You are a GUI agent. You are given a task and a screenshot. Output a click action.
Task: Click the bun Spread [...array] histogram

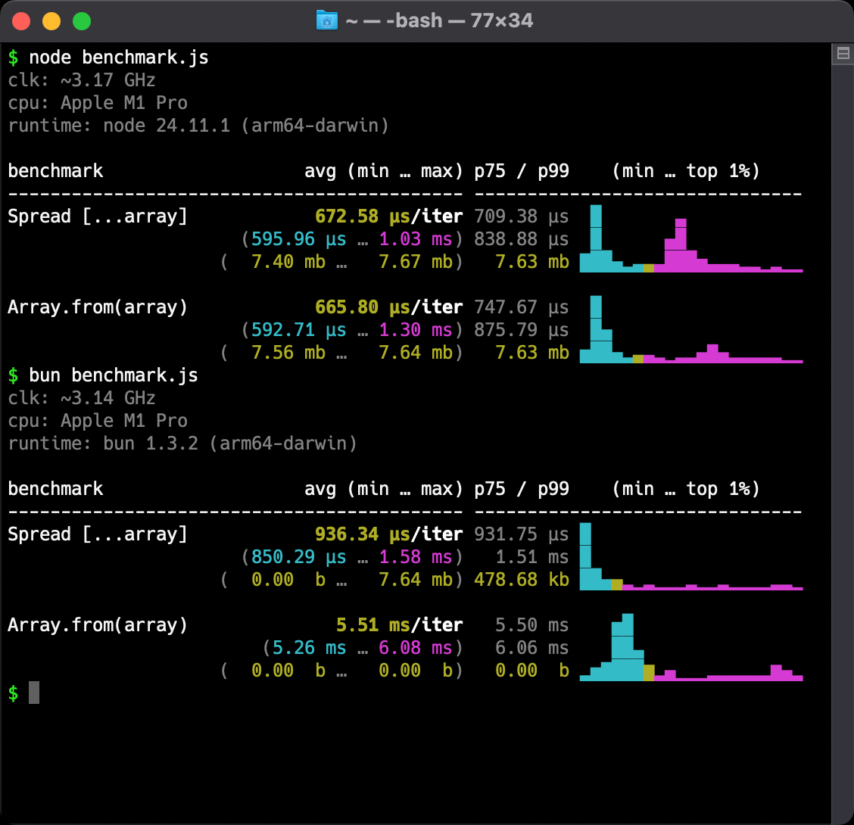coord(690,558)
